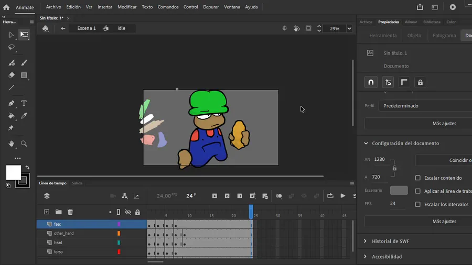Toggle the Escalar los intervalos checkbox
The image size is (472, 265).
[418, 204]
